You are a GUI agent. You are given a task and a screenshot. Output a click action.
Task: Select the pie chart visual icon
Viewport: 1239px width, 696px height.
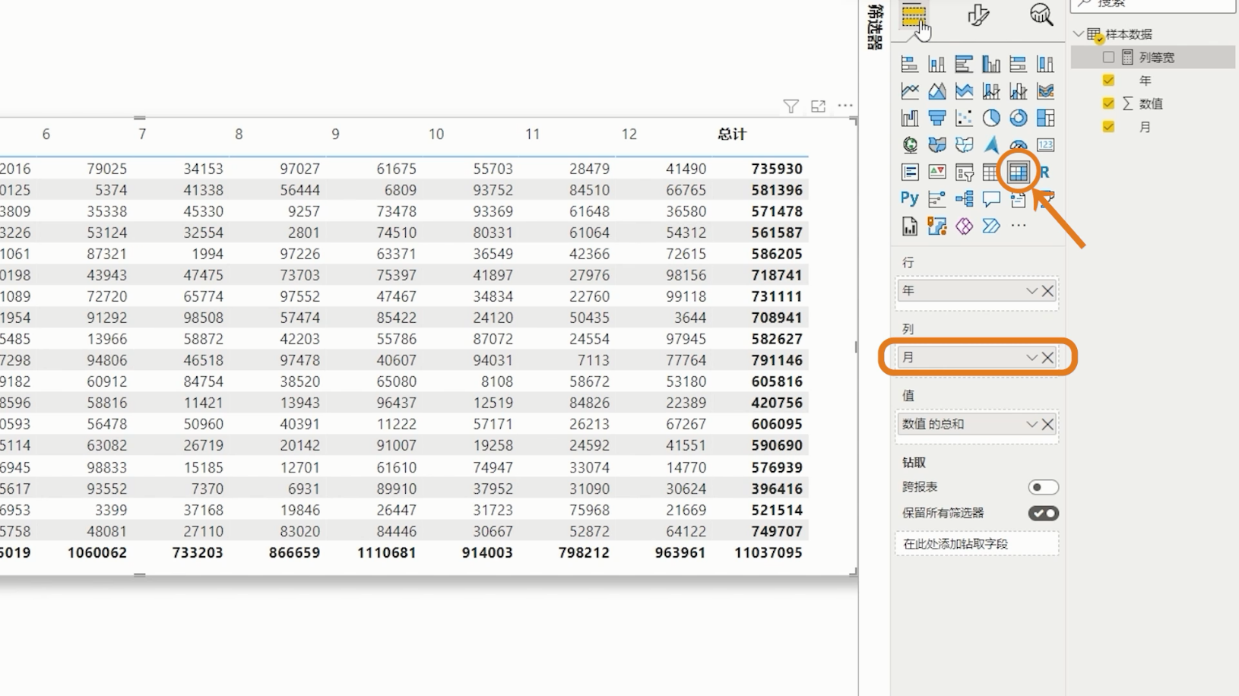991,118
